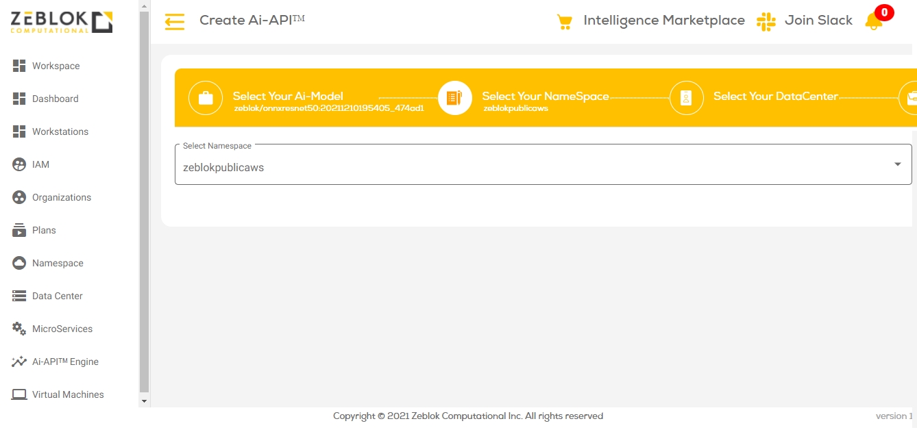Click the Intelligence Marketplace cart icon

(x=564, y=22)
